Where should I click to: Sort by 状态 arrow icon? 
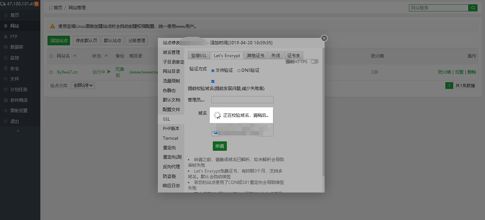tap(106, 56)
